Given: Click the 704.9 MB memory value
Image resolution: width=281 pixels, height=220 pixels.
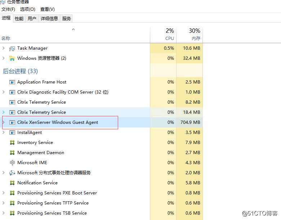Looking at the screenshot, I should [x=190, y=122].
